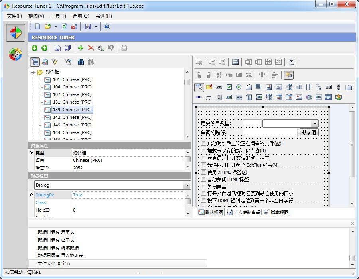This screenshot has width=359, height=279.
Task: Open the 文件 menu
Action: pos(14,16)
